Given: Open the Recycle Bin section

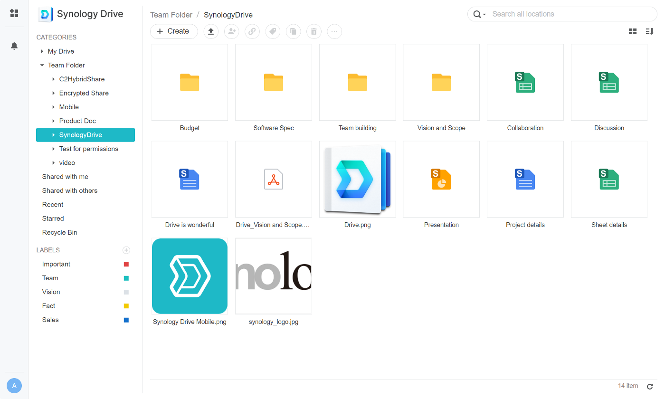Looking at the screenshot, I should (x=59, y=232).
